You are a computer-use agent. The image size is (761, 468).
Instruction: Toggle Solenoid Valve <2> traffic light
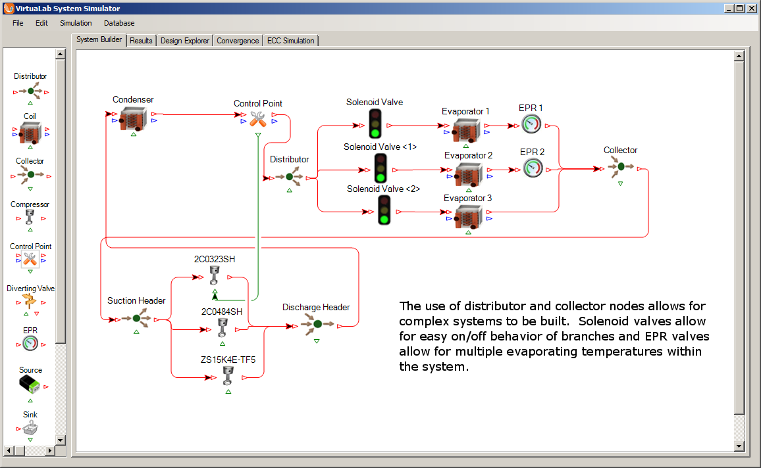(x=384, y=210)
